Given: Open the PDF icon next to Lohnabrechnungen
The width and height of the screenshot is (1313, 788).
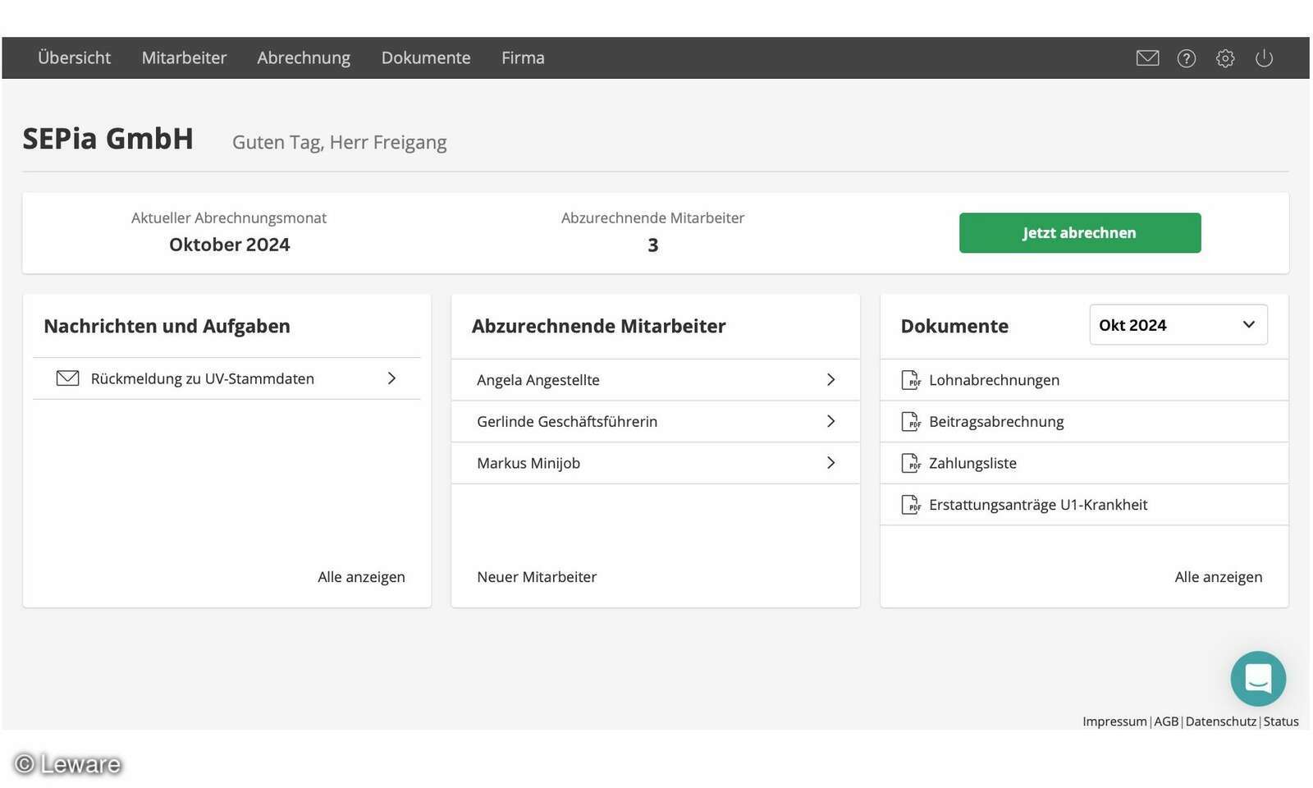Looking at the screenshot, I should tap(911, 379).
